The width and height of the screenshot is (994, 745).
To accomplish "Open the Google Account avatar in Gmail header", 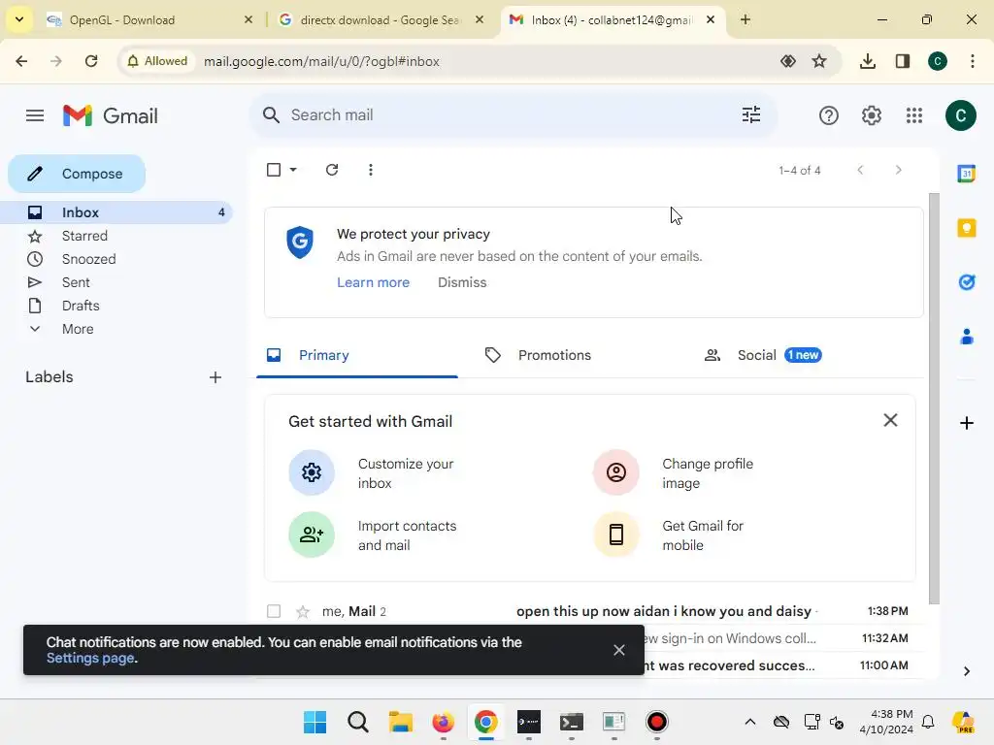I will pyautogui.click(x=960, y=115).
